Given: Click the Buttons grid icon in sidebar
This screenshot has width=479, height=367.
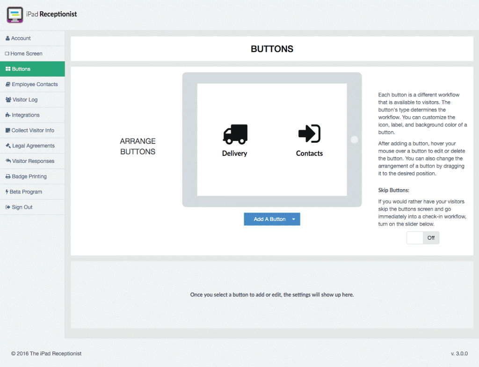Looking at the screenshot, I should [x=8, y=69].
